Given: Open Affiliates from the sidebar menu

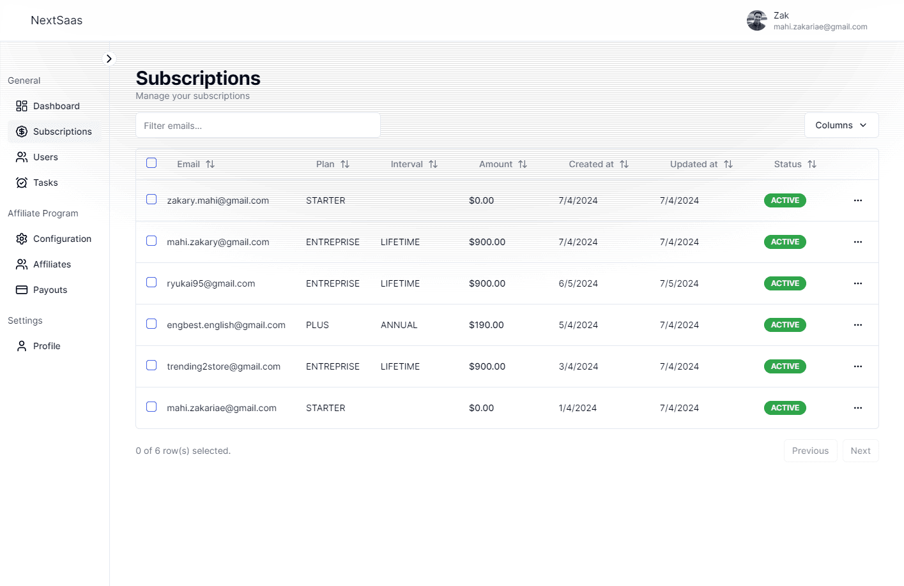Looking at the screenshot, I should pos(52,264).
